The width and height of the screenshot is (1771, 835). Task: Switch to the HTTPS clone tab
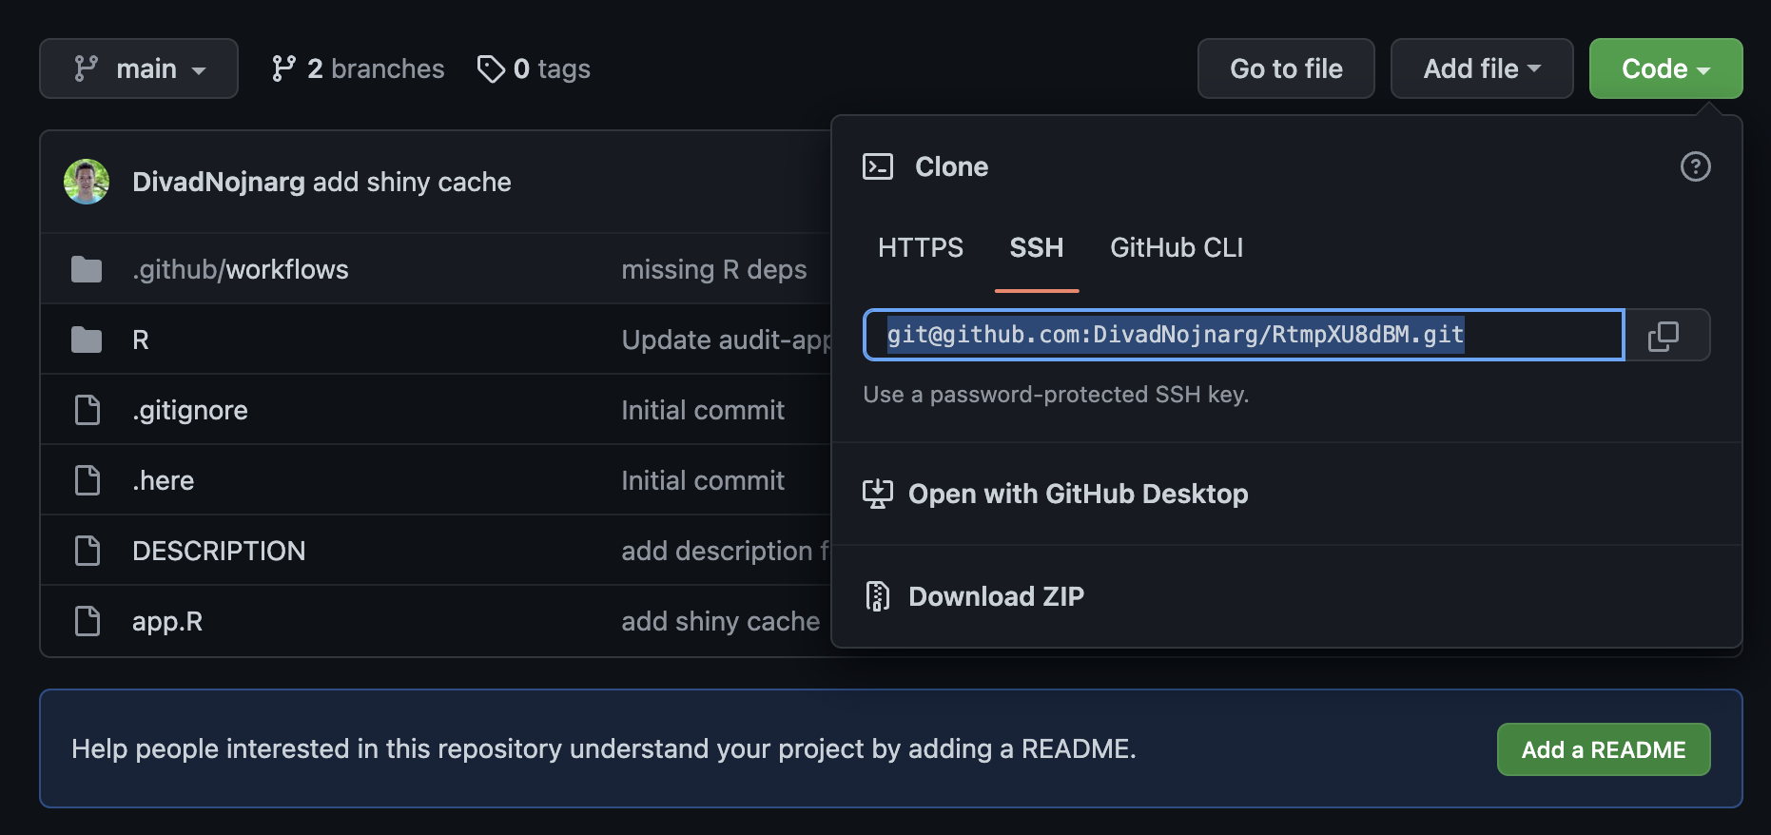pos(920,247)
